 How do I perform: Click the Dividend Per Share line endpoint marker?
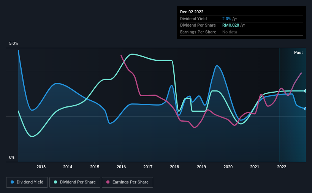coord(306,91)
